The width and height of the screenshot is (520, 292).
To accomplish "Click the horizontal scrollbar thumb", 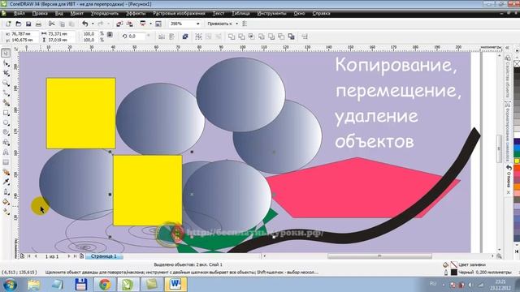I will pos(379,256).
